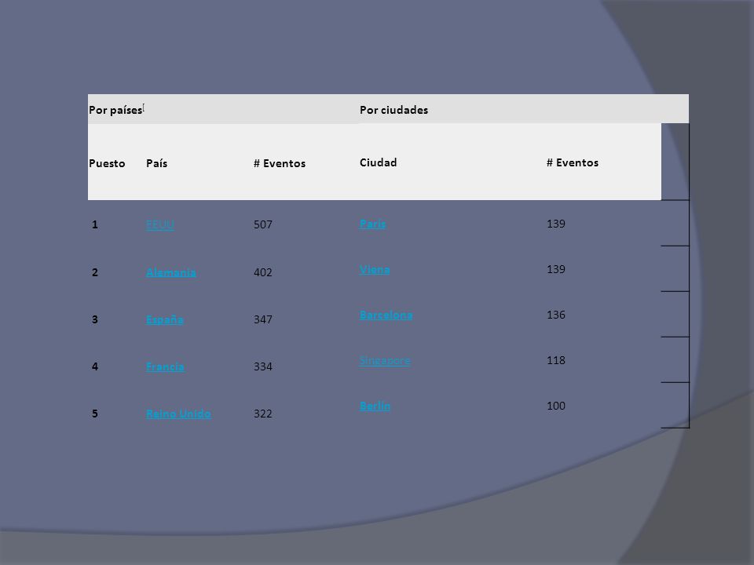Screen dimensions: 754x565
Task: Open the EEUU country link
Action: [159, 224]
